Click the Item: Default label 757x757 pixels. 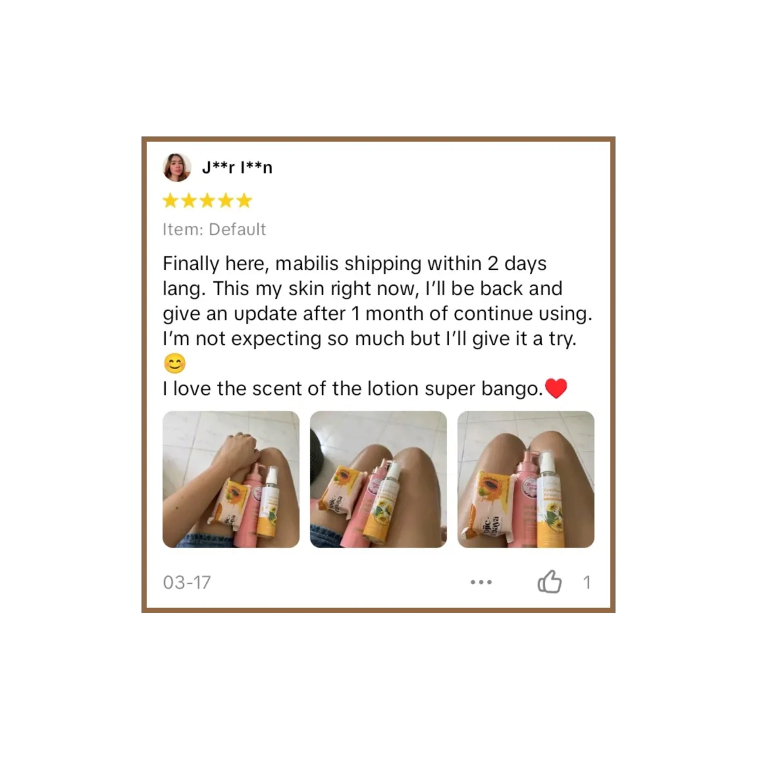point(214,229)
